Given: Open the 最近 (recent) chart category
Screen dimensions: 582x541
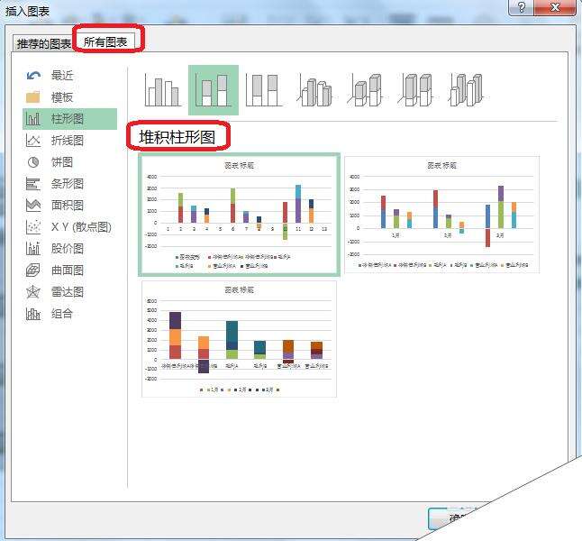Looking at the screenshot, I should 69,76.
